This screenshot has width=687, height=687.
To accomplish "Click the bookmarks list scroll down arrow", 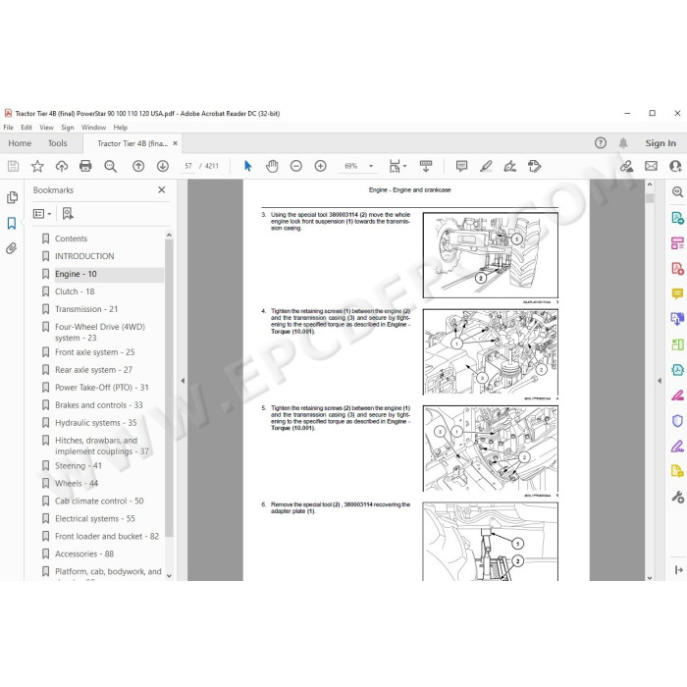I will coord(170,576).
